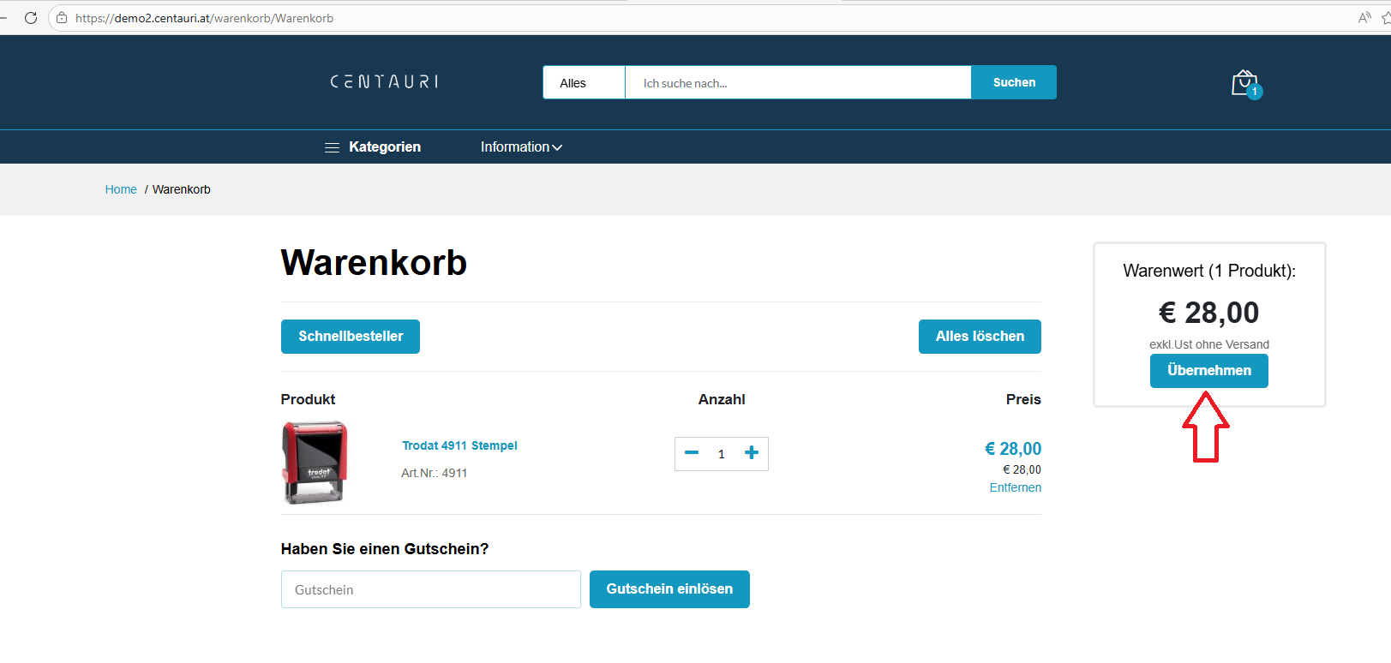Viewport: 1391px width, 663px height.
Task: Click the 'Art.Nr.: 4911' text
Action: (435, 473)
